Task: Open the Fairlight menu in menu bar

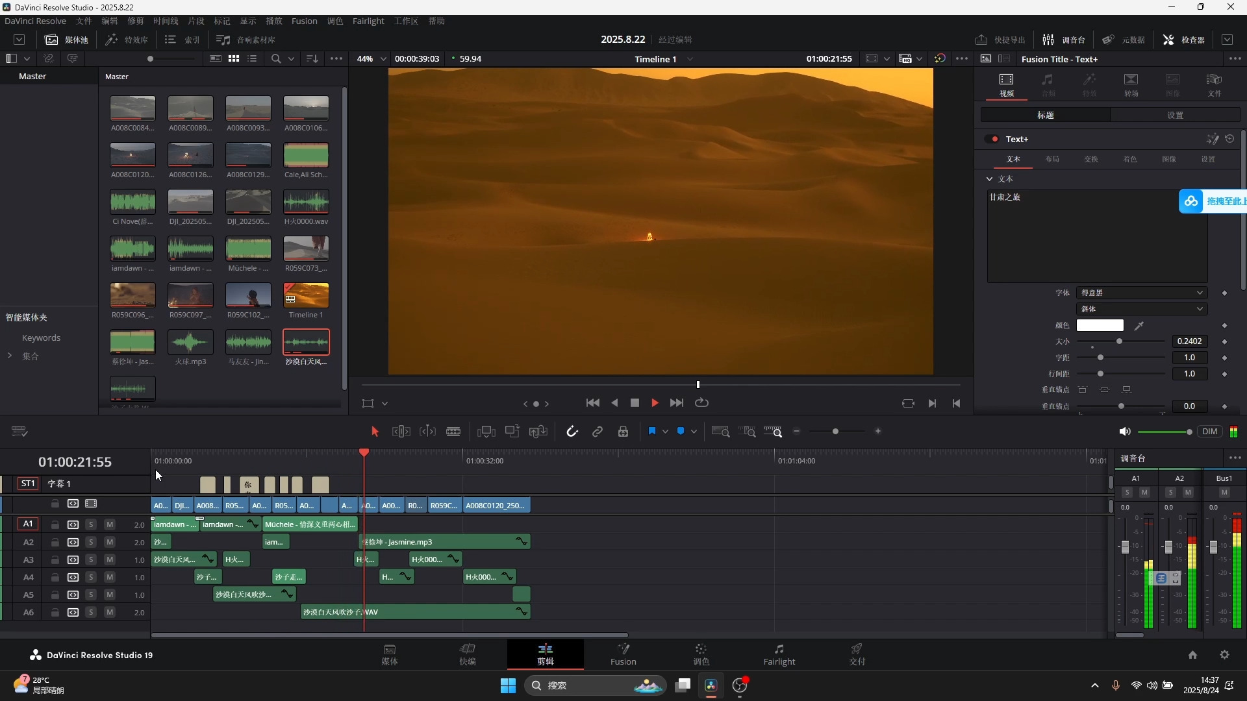Action: pos(368,21)
